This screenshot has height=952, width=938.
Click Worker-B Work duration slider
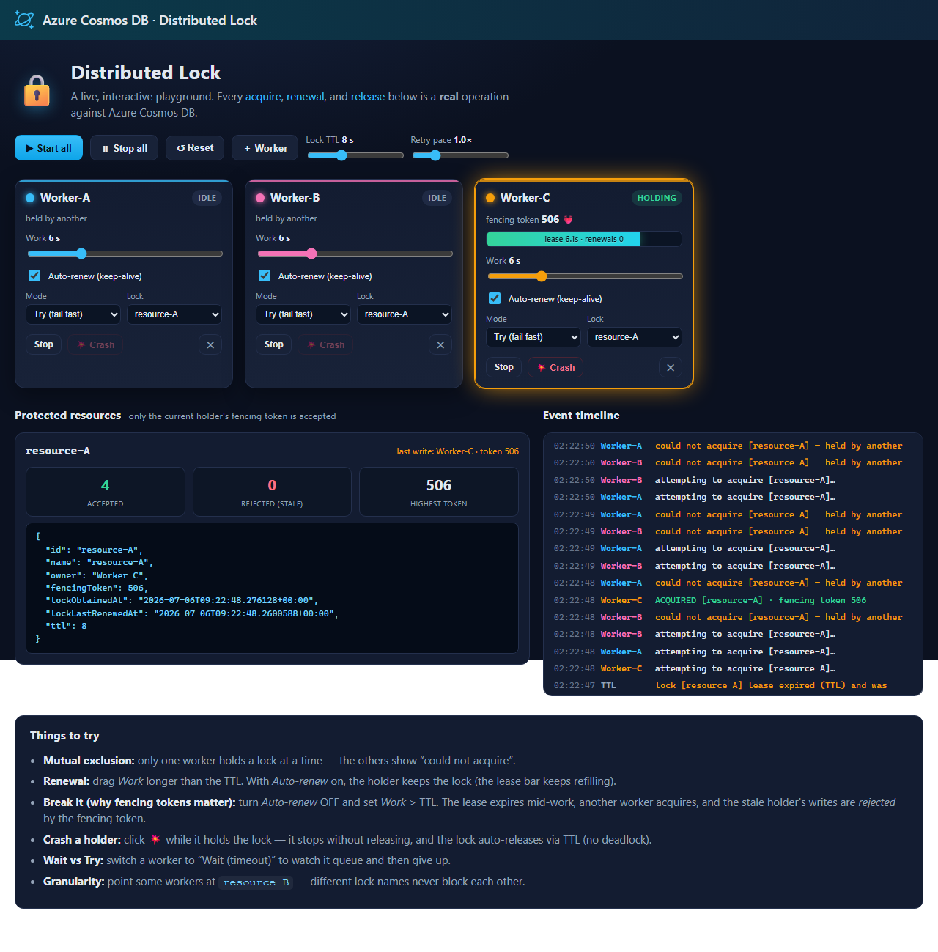[355, 254]
